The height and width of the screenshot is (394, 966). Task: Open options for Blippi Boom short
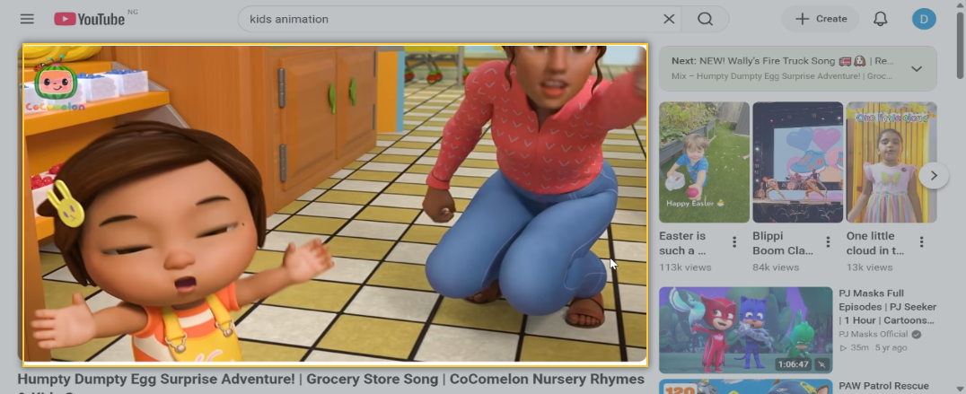click(x=828, y=242)
